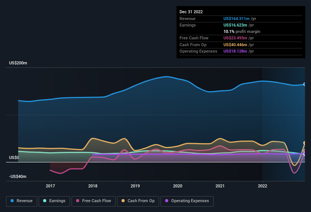Toggle the Revenue series legend button

22,201
